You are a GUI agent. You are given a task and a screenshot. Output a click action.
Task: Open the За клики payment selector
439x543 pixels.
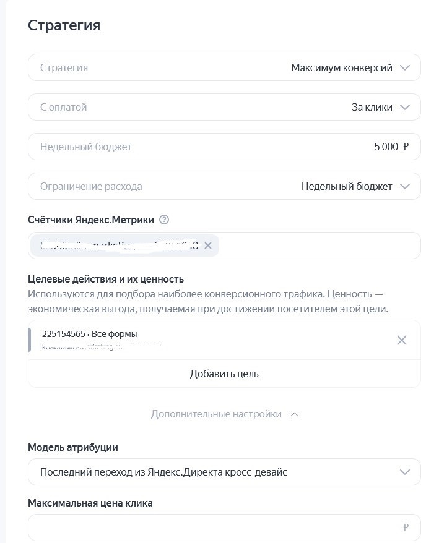click(372, 107)
